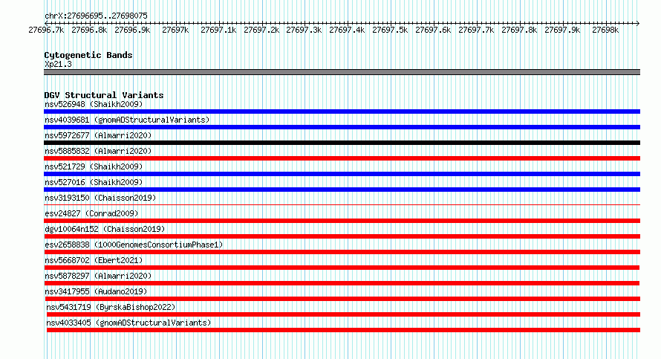
Task: Click the 27697.5k ruler tick label
Action: click(390, 30)
